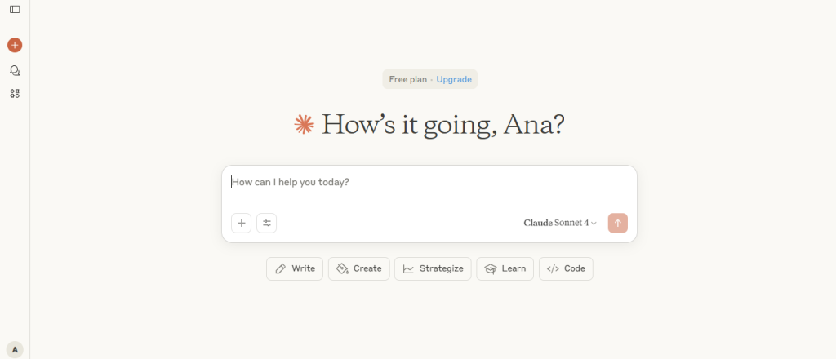
Task: Click the Free plan badge
Action: coord(408,79)
